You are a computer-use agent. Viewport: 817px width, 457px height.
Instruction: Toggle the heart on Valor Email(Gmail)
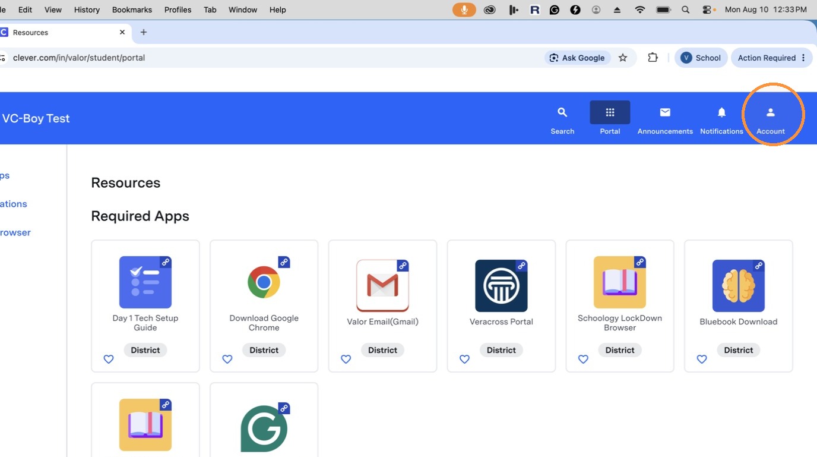[x=346, y=359]
